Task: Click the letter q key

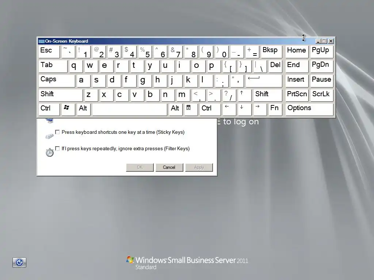Action: 76,66
